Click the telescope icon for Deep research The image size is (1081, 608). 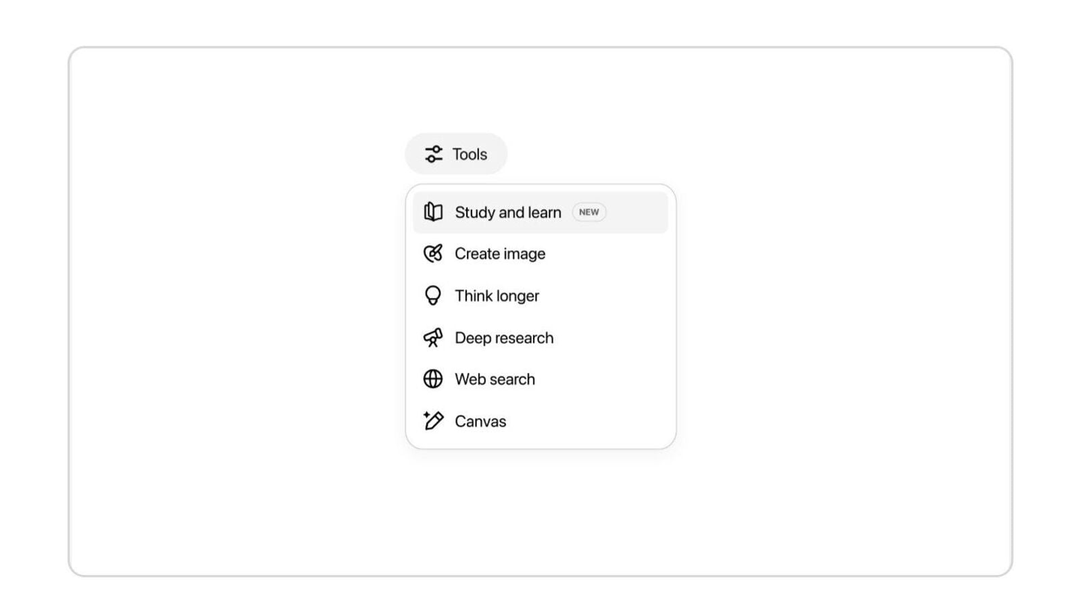[x=433, y=337]
